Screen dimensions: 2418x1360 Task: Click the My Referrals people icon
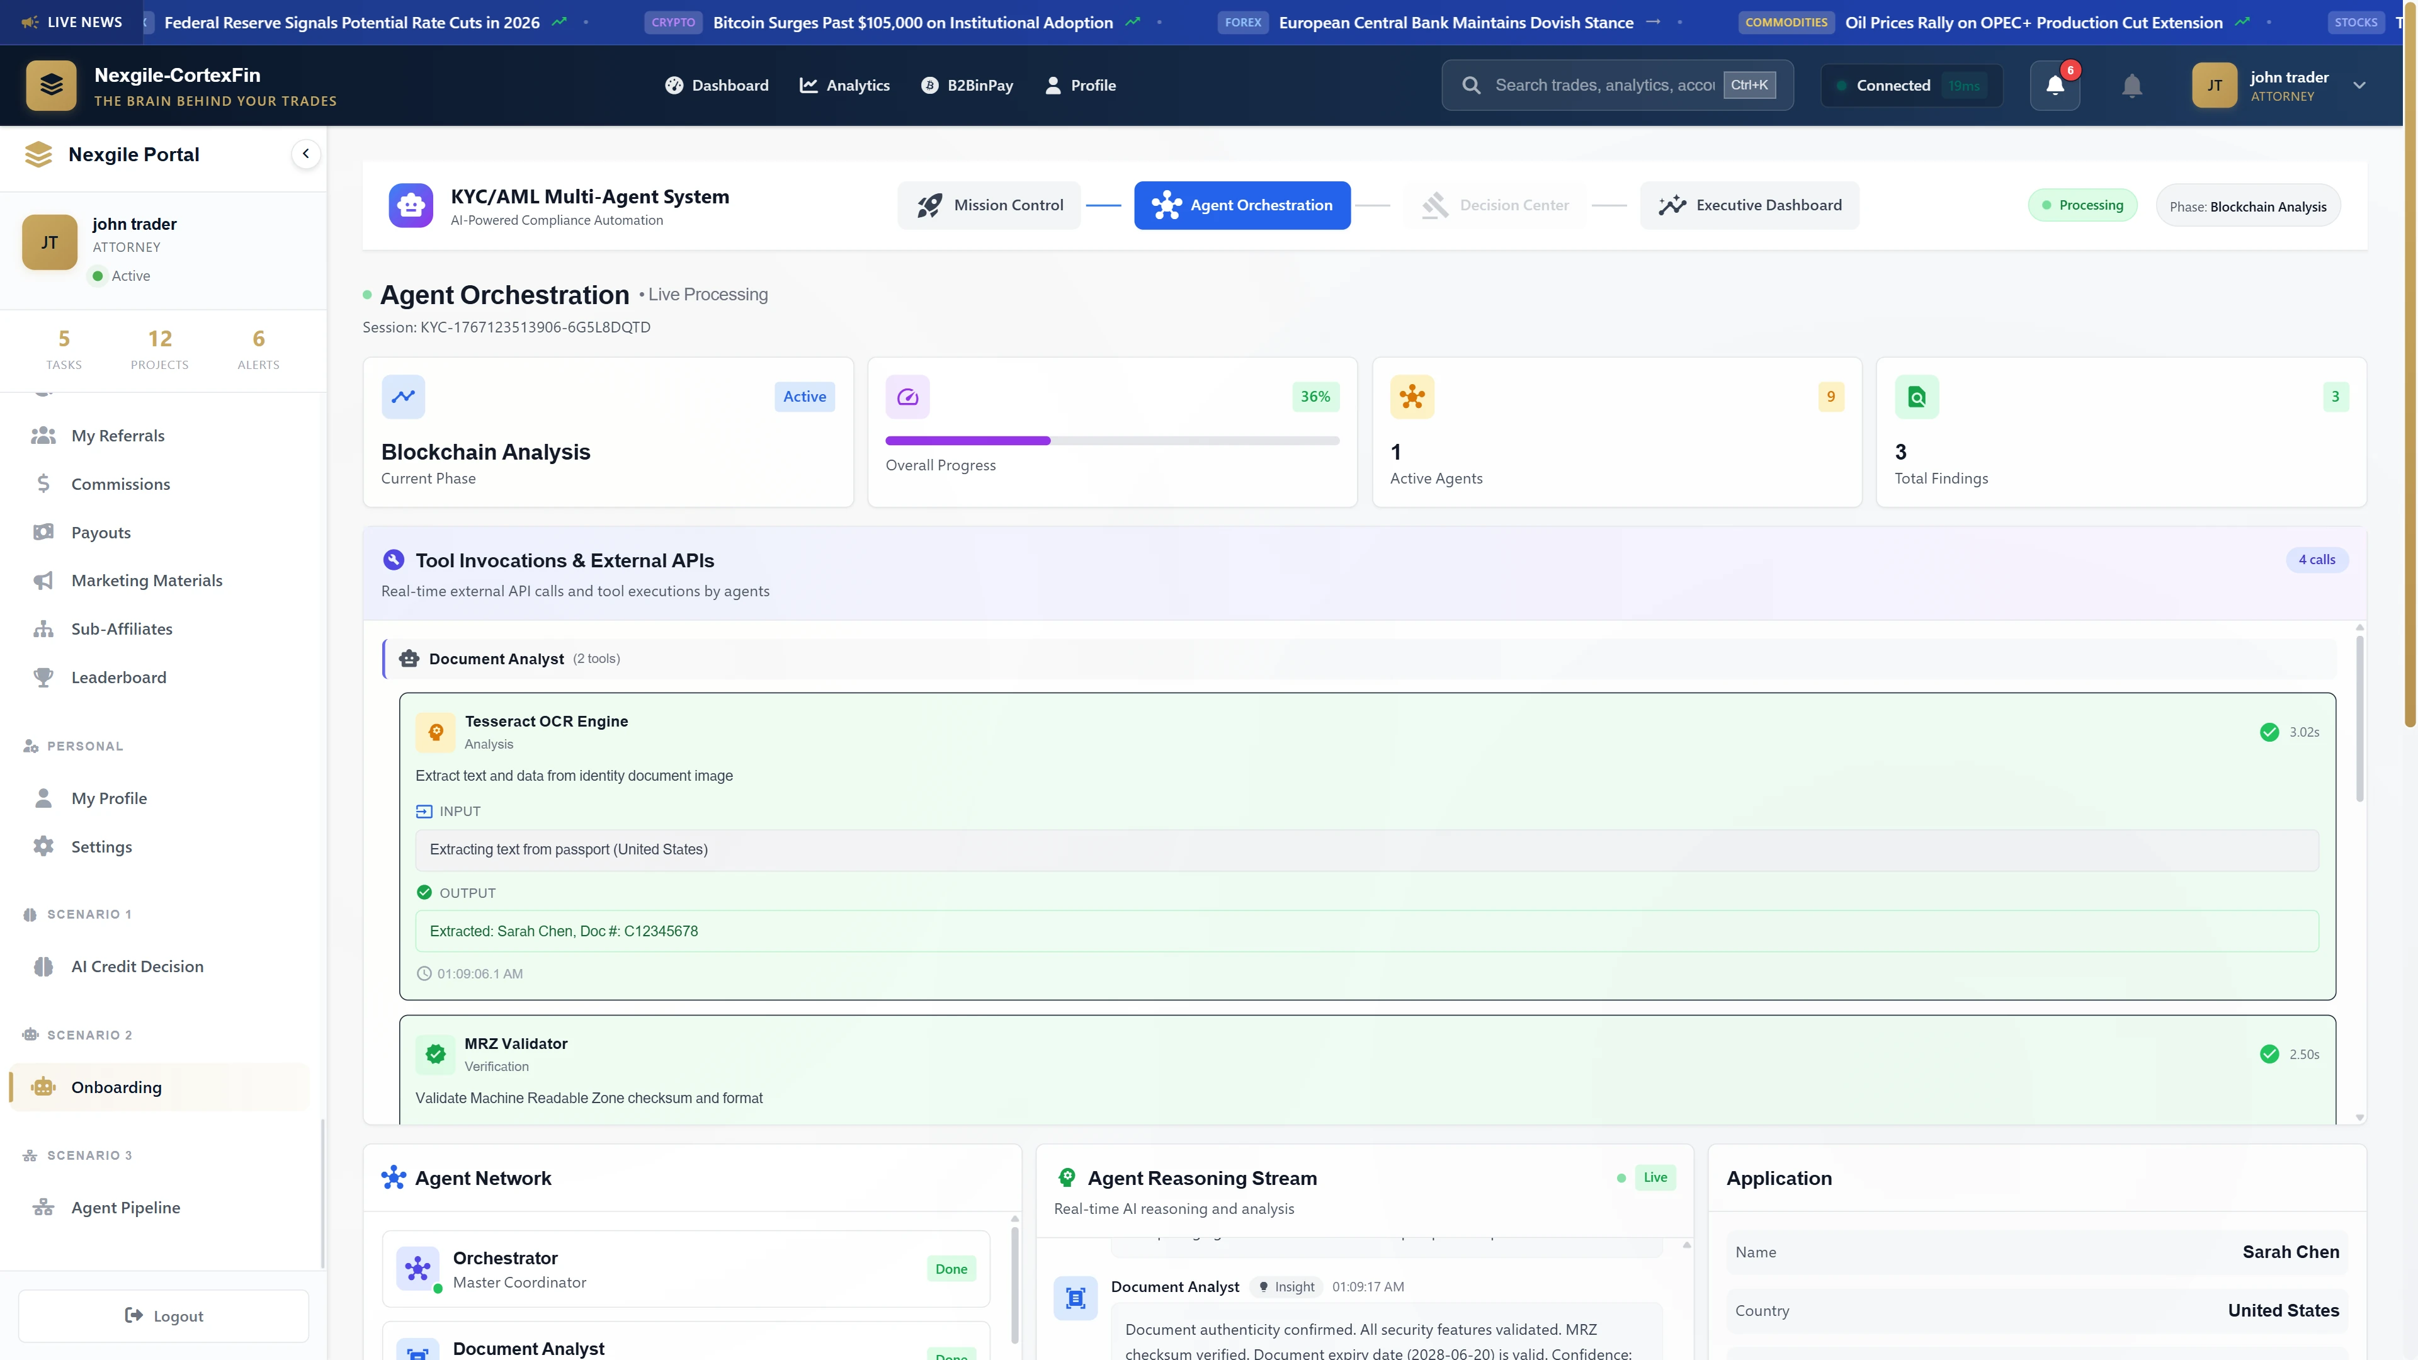(x=43, y=434)
